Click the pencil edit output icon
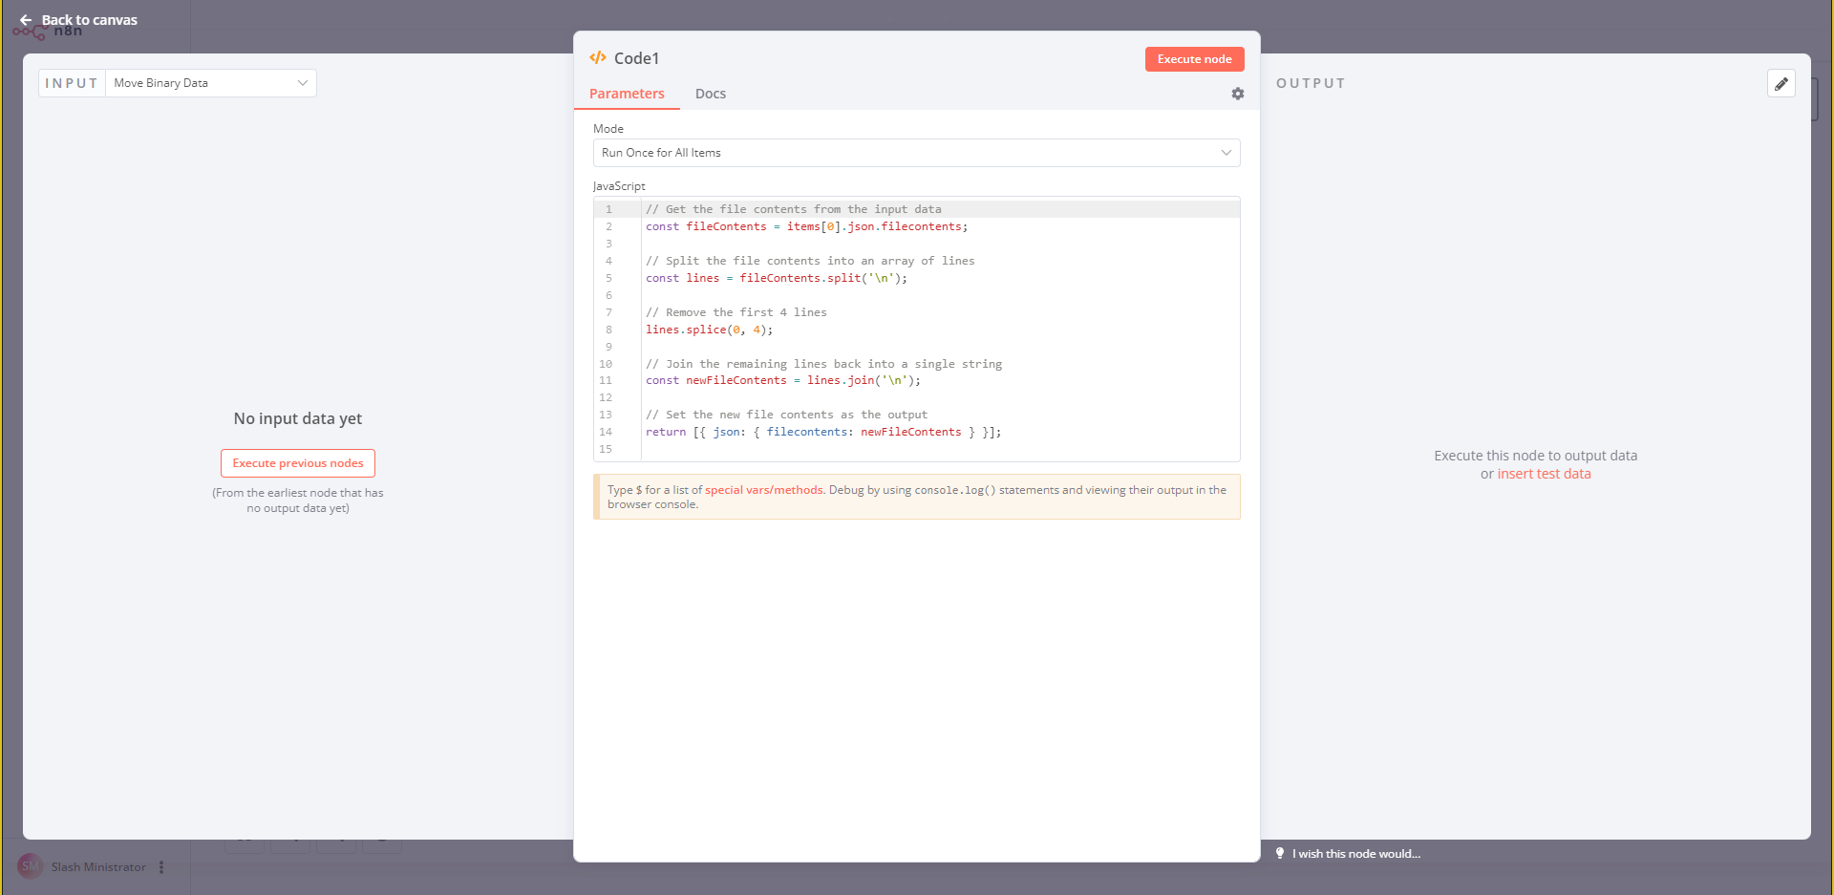The height and width of the screenshot is (895, 1834). click(1781, 84)
